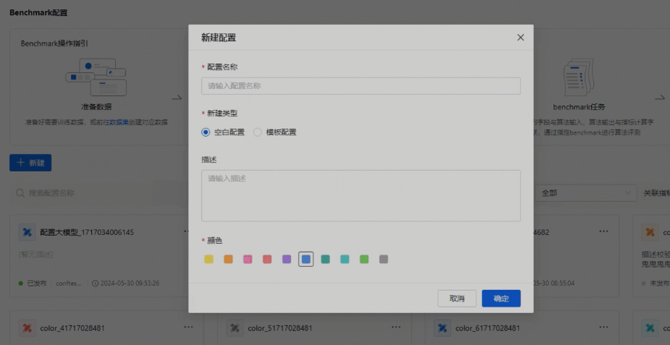Click the 取消 button

pos(457,299)
